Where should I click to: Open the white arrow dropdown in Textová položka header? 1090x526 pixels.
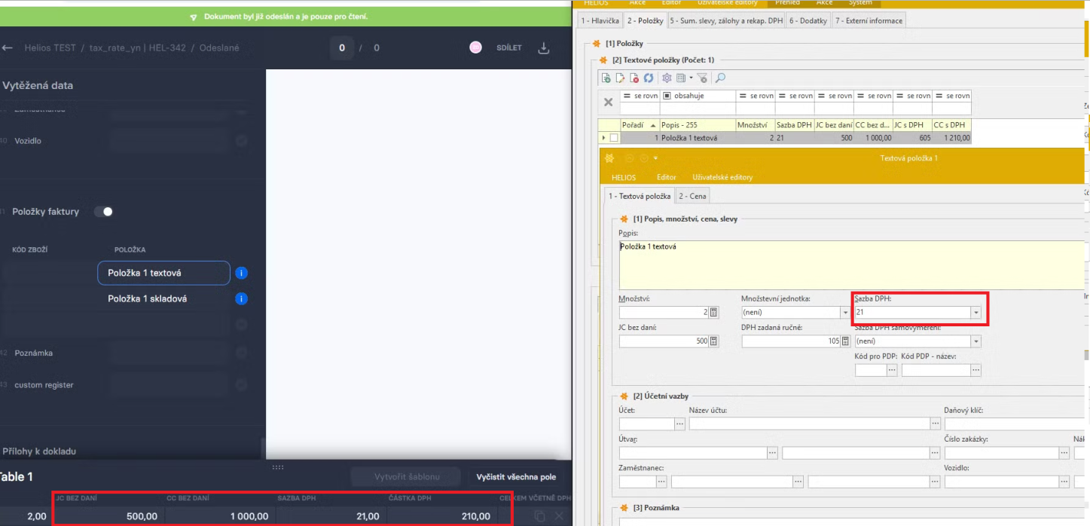pos(656,158)
